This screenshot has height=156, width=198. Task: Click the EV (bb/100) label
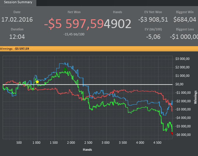click(x=153, y=29)
